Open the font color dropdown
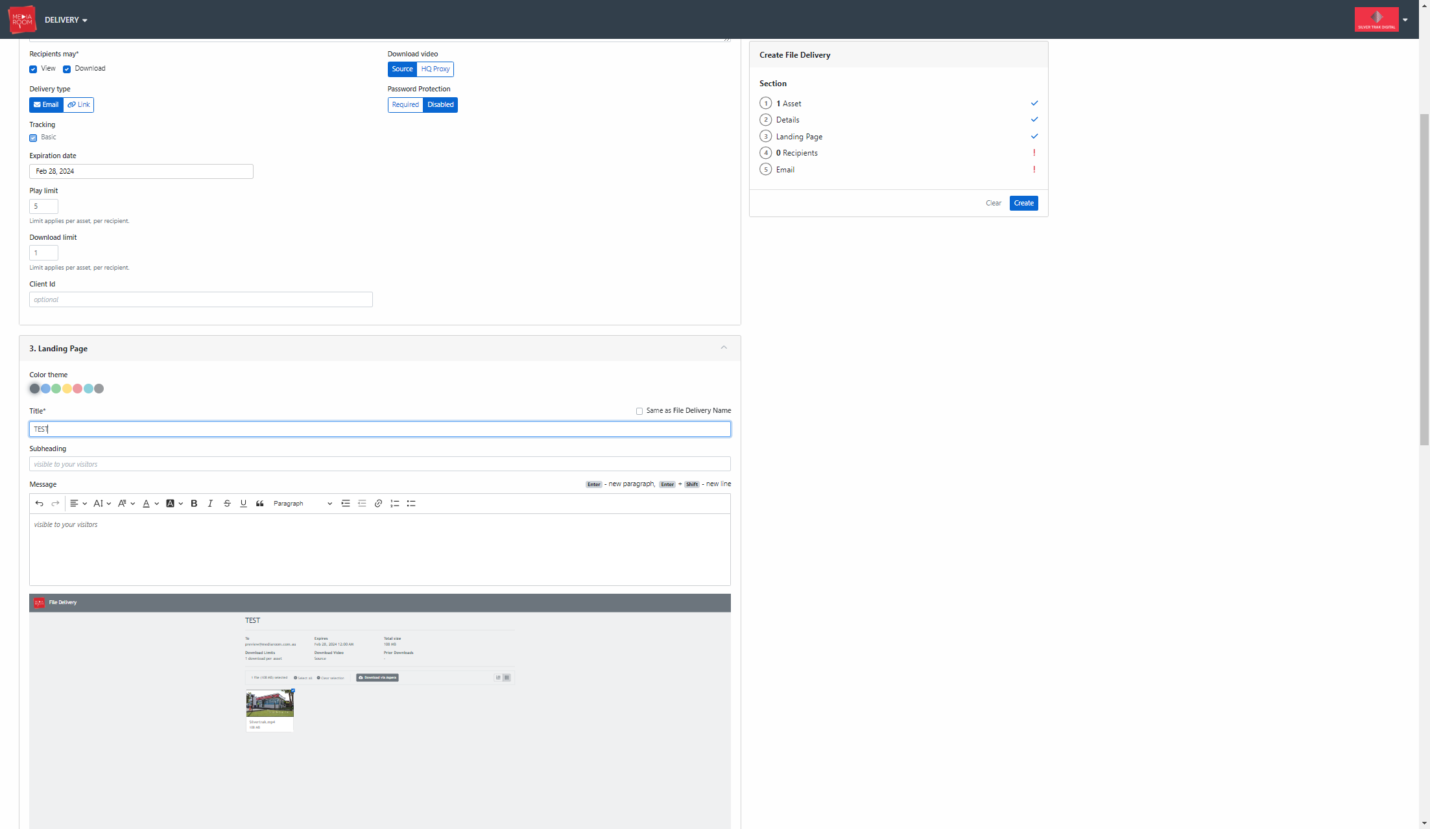Screen dimensions: 1430x829 coord(150,504)
